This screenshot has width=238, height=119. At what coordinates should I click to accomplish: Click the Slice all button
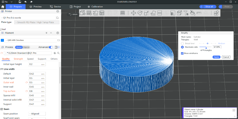(x=209, y=7)
